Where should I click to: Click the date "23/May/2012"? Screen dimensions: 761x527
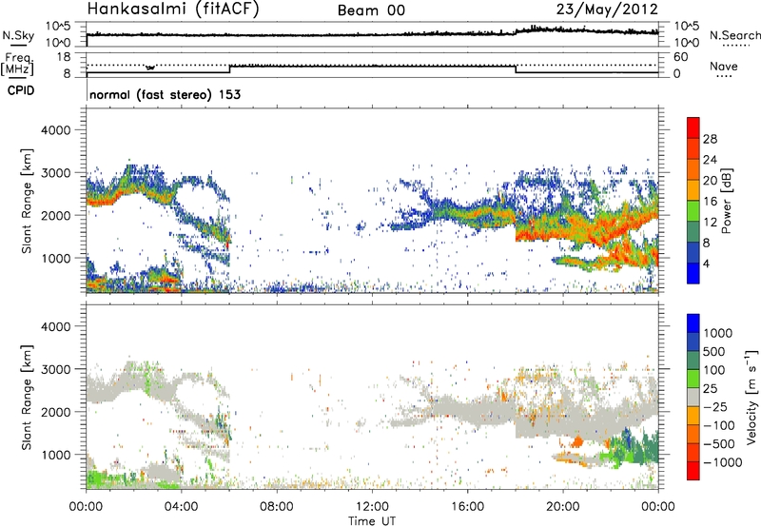point(607,9)
